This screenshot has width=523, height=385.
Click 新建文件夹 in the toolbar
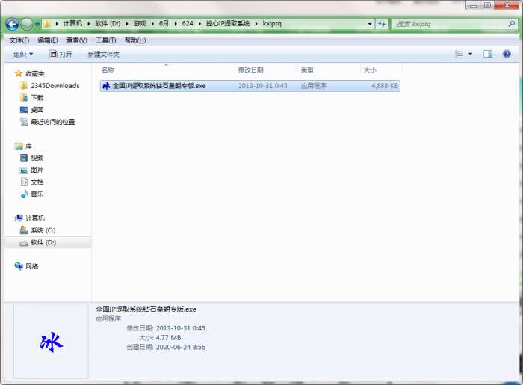(103, 55)
